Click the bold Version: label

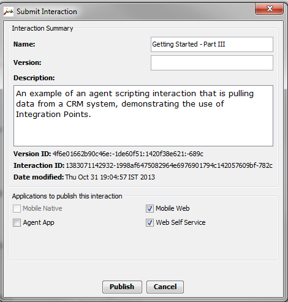click(28, 62)
